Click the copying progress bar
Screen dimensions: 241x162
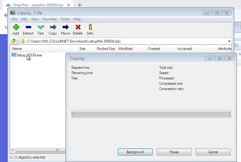151,114
